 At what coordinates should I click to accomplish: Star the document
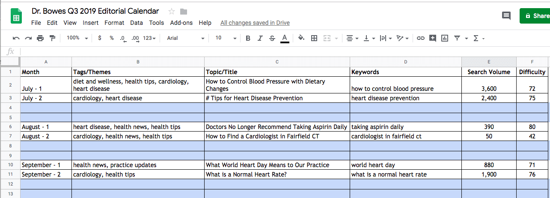pos(172,11)
